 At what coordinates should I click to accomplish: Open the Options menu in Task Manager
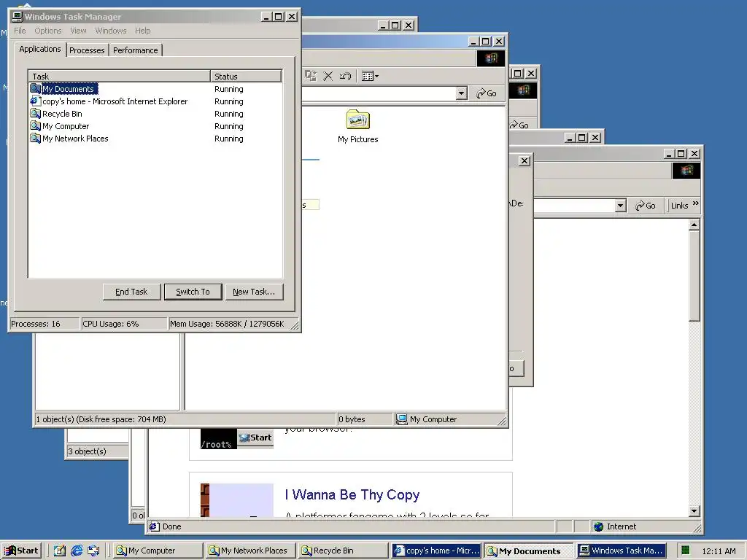pyautogui.click(x=47, y=31)
